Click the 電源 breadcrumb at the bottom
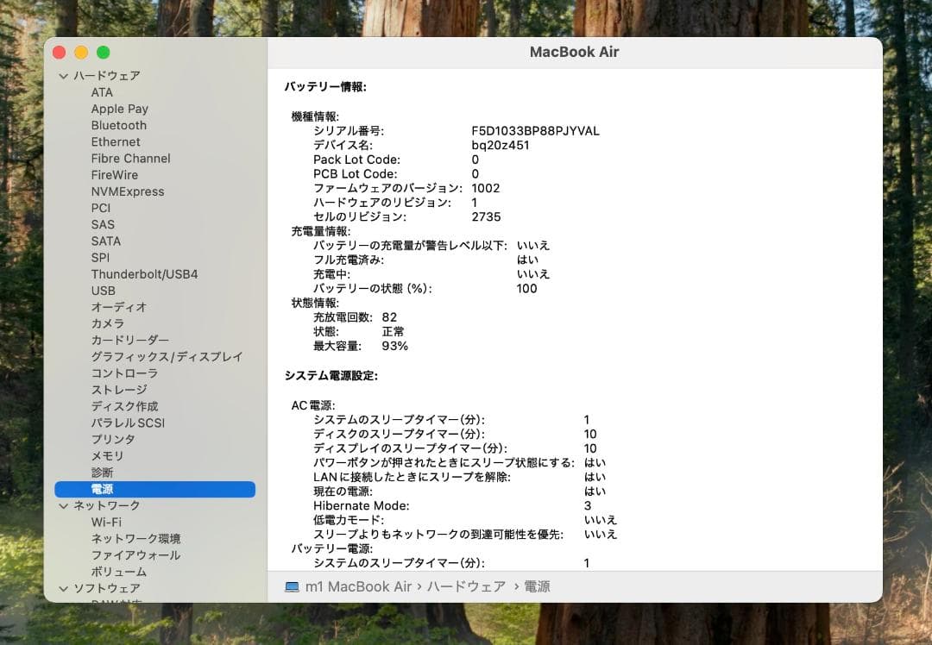This screenshot has width=932, height=645. (539, 586)
